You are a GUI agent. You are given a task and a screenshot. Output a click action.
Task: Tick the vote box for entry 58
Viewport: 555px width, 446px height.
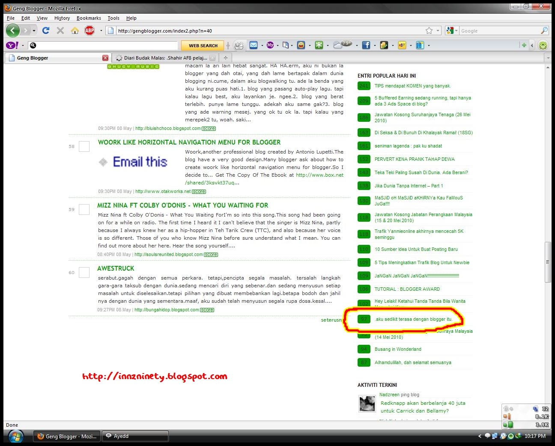click(x=84, y=146)
